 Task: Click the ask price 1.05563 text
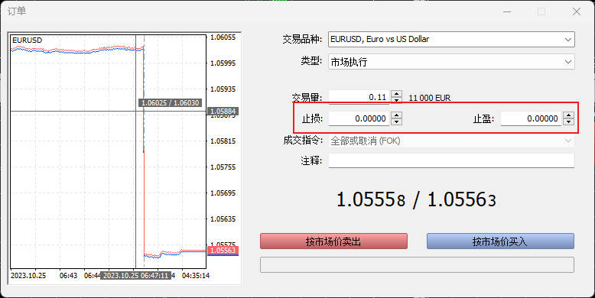point(462,199)
